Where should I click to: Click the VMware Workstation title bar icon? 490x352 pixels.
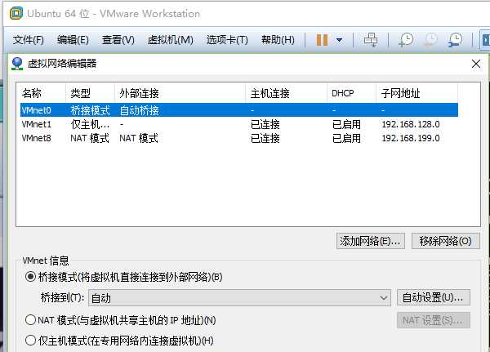[x=16, y=13]
